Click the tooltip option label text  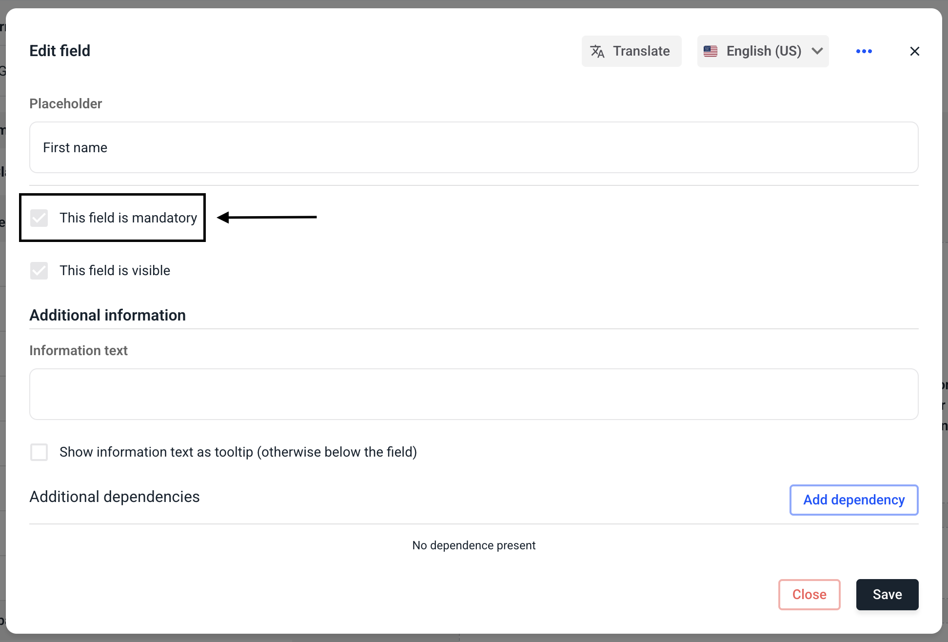[x=238, y=452]
